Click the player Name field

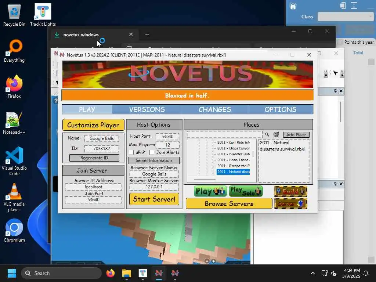[102, 138]
